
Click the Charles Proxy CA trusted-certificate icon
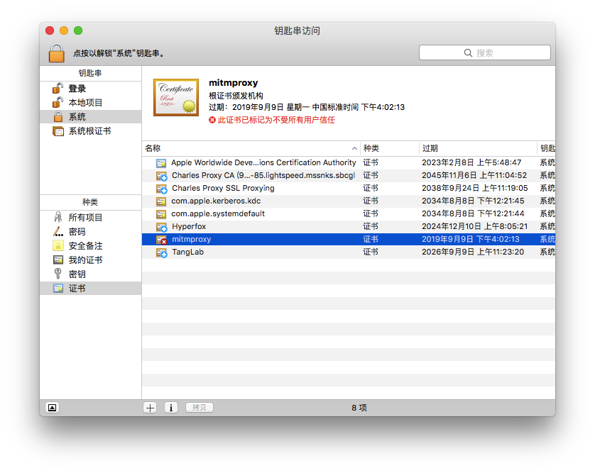[x=162, y=177]
